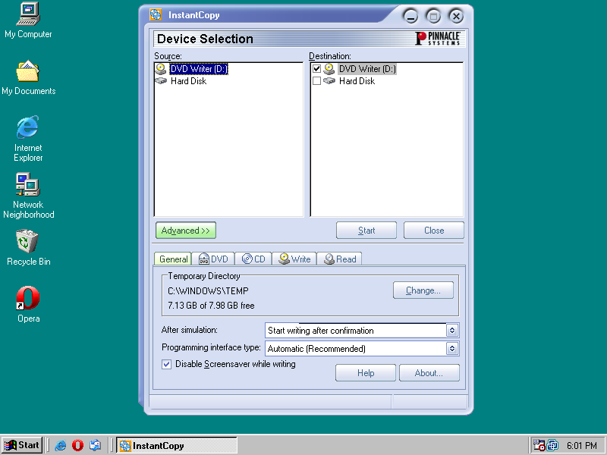Open the Windows Start menu

[x=22, y=445]
